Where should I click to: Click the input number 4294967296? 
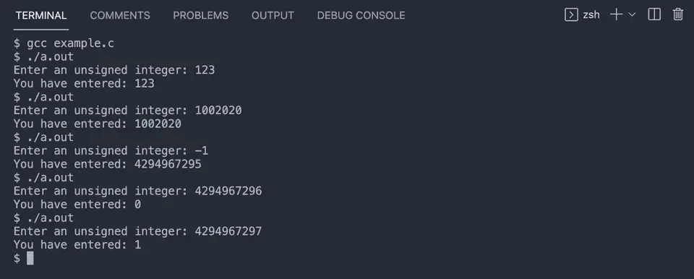point(228,191)
